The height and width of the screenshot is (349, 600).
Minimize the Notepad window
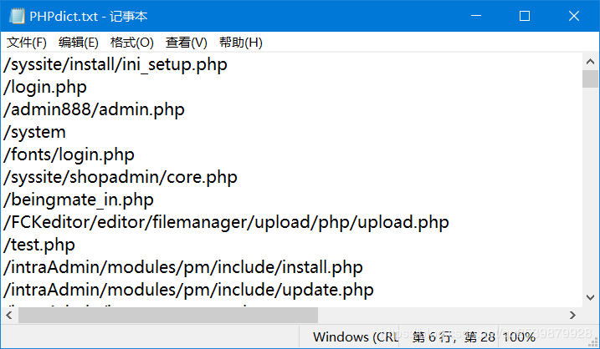pyautogui.click(x=485, y=16)
